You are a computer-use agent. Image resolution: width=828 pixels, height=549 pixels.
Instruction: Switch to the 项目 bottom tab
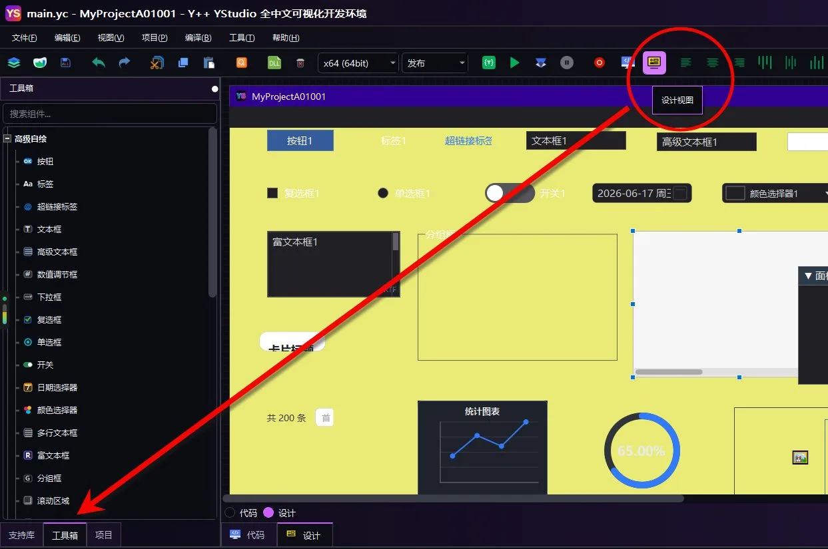(x=104, y=535)
